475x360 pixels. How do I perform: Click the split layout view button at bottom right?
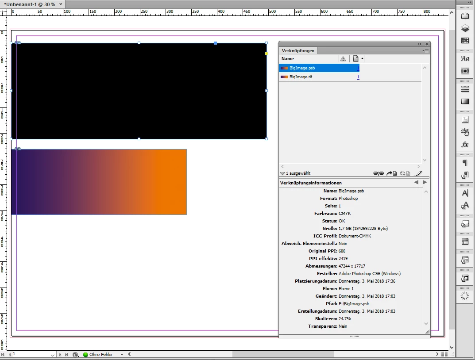pos(445,354)
